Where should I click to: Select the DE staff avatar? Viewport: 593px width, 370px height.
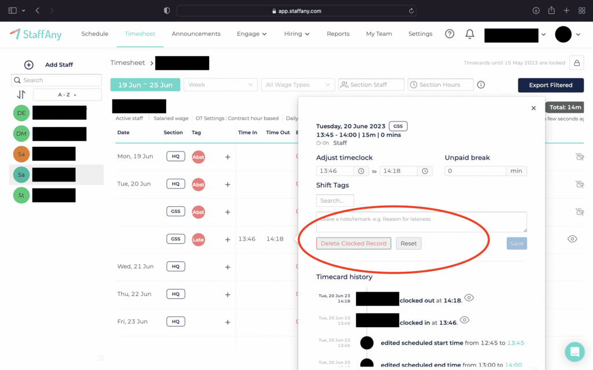21,113
